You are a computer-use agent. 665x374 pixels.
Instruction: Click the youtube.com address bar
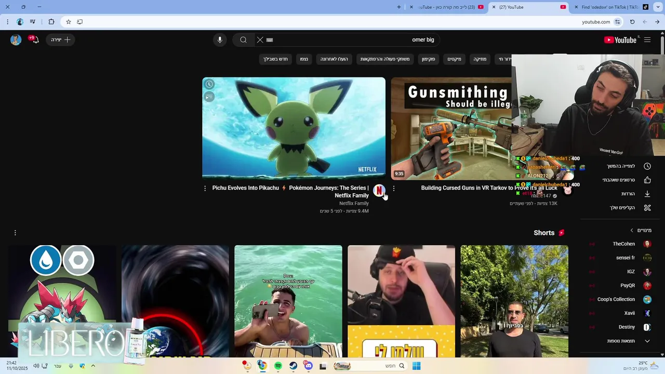(x=343, y=22)
